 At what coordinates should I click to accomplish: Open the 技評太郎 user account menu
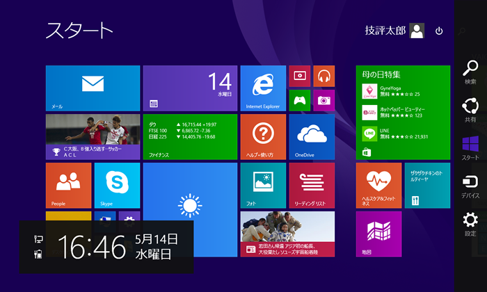[394, 31]
